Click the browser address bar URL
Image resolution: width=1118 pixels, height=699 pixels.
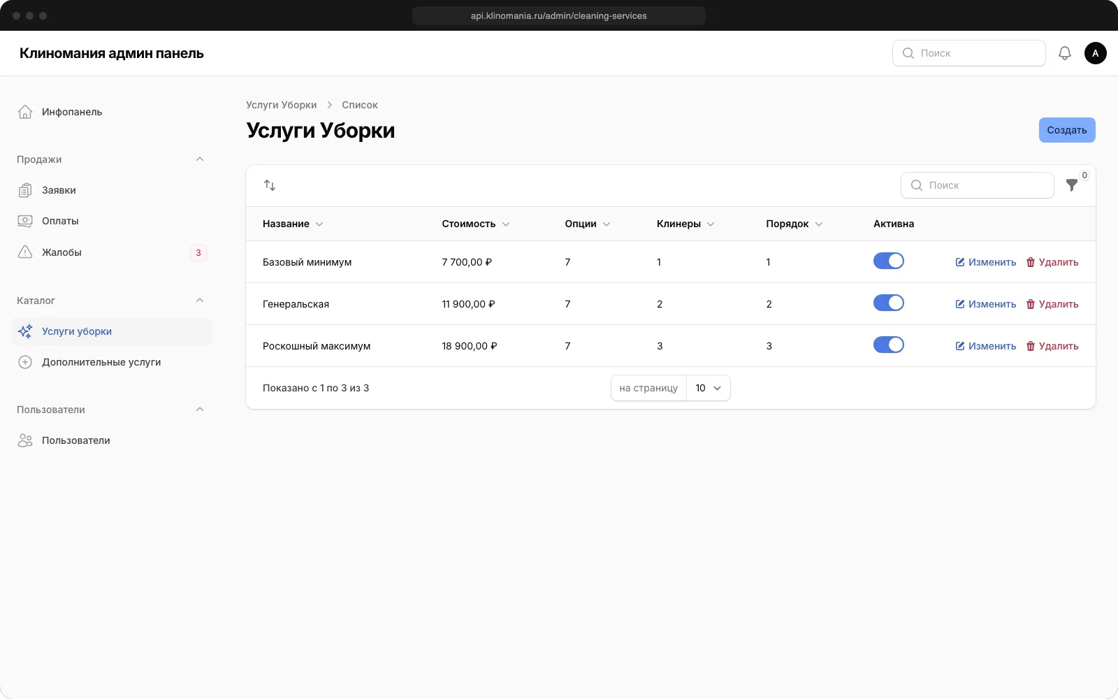coord(559,15)
